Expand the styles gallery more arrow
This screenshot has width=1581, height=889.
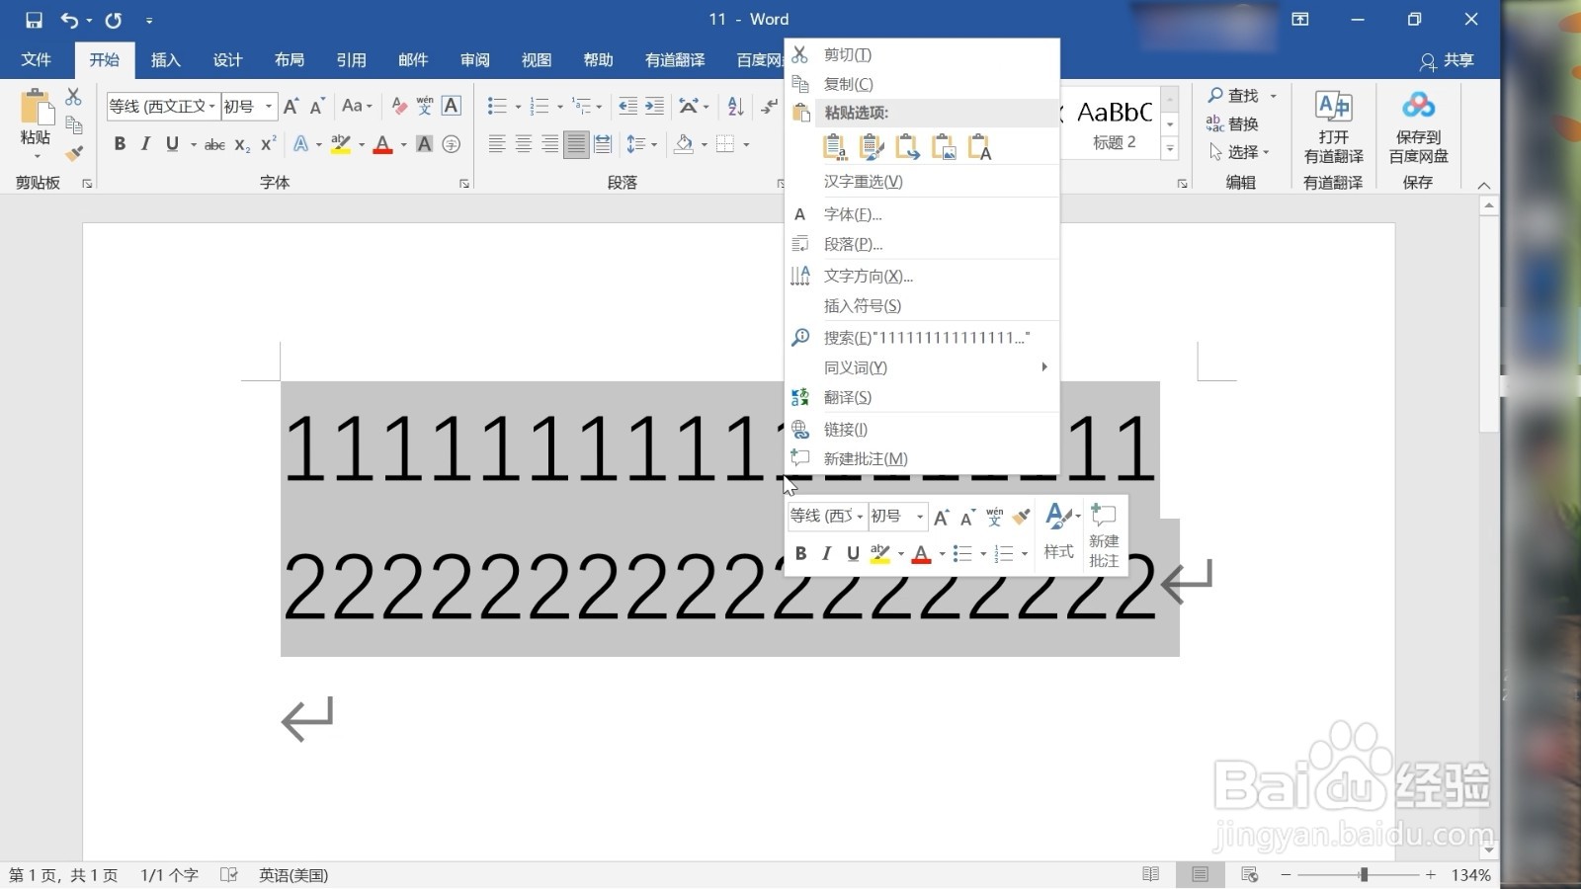coord(1170,149)
